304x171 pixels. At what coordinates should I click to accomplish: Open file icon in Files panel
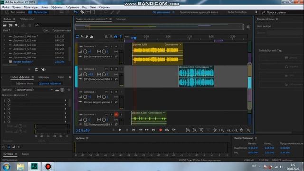5,25
